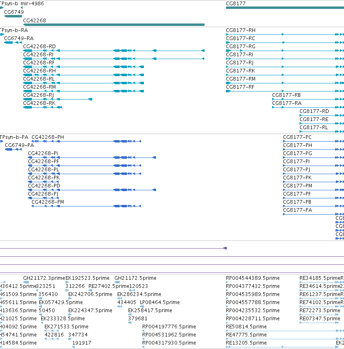The image size is (344, 349).
Task: Choose the RE47775.5prime EST label
Action: coord(246,335)
